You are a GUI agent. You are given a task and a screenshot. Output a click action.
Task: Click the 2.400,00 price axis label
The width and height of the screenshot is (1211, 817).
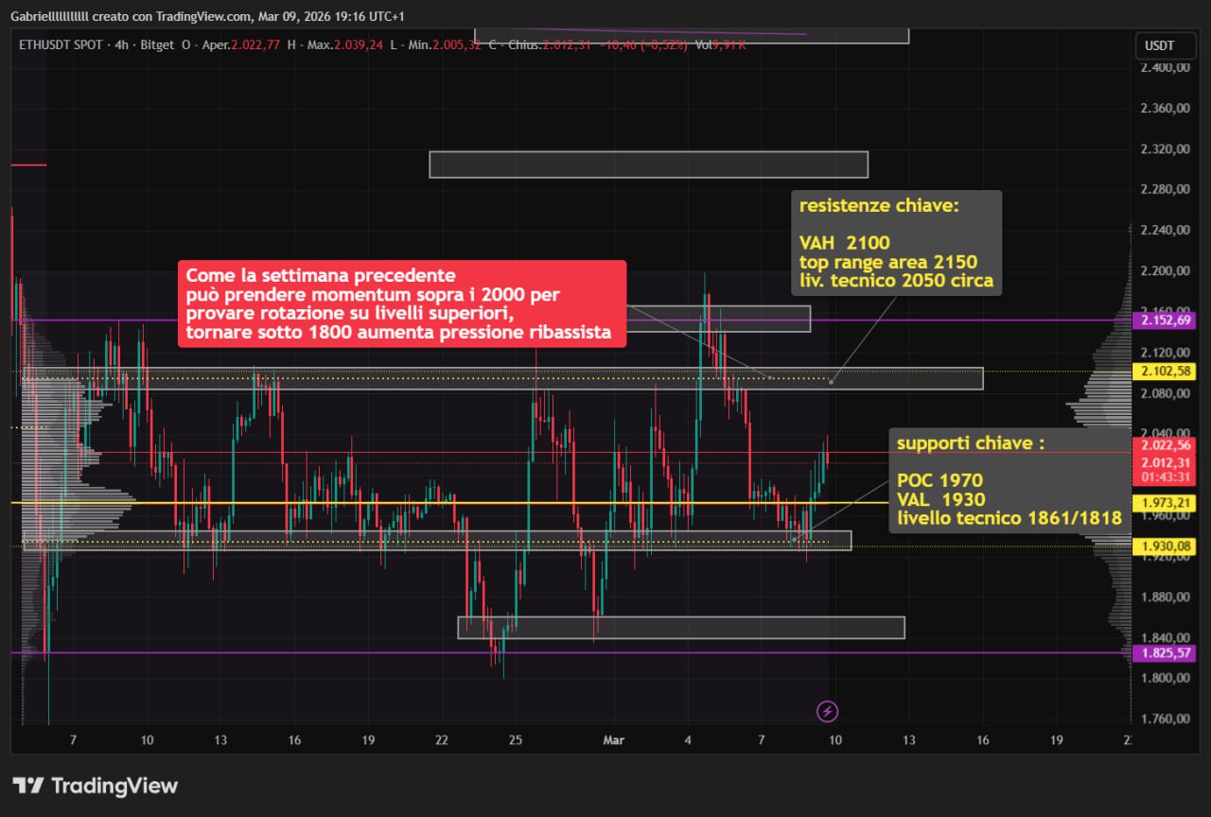pos(1163,68)
